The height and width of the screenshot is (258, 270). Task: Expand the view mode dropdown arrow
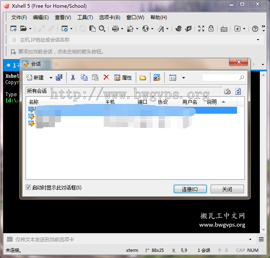183,78
